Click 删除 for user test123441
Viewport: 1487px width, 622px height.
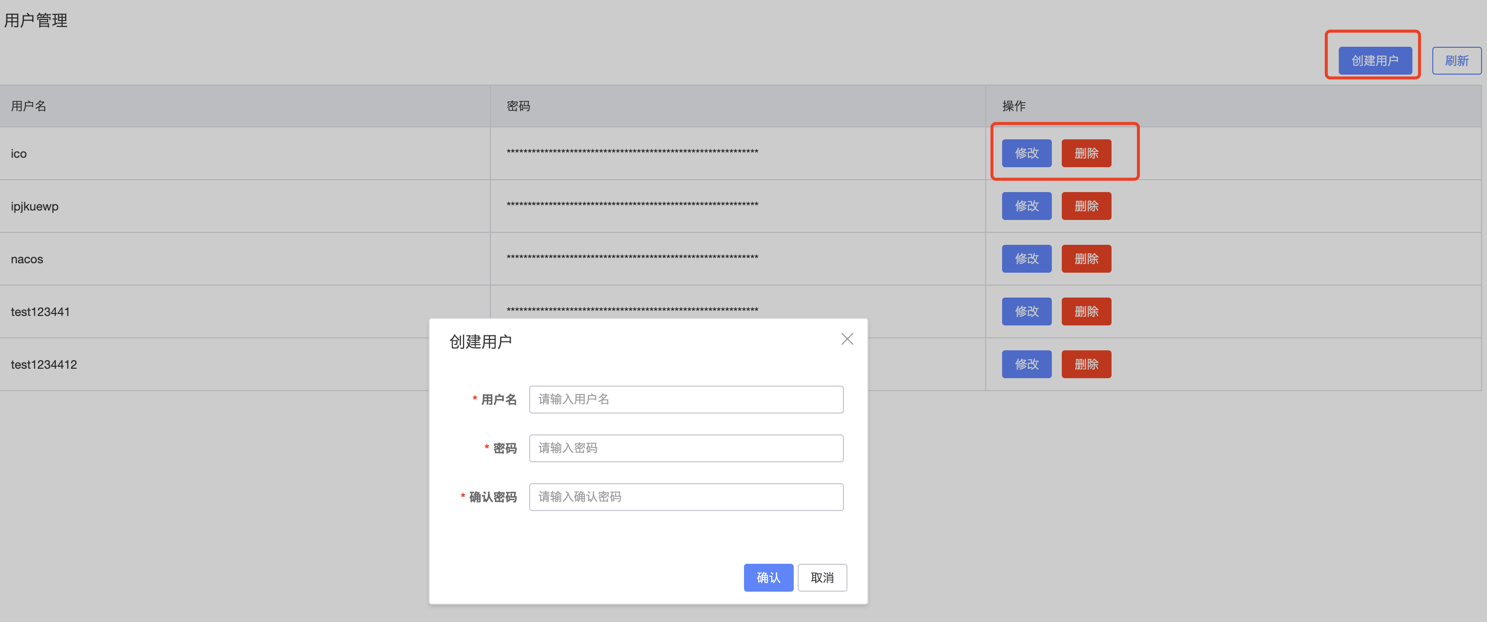pos(1086,311)
